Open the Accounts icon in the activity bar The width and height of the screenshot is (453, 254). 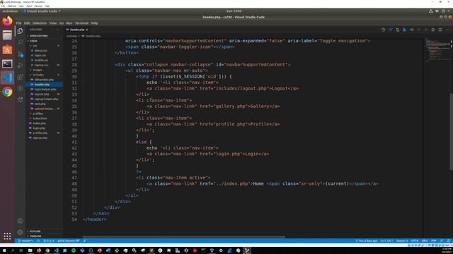pos(20,221)
